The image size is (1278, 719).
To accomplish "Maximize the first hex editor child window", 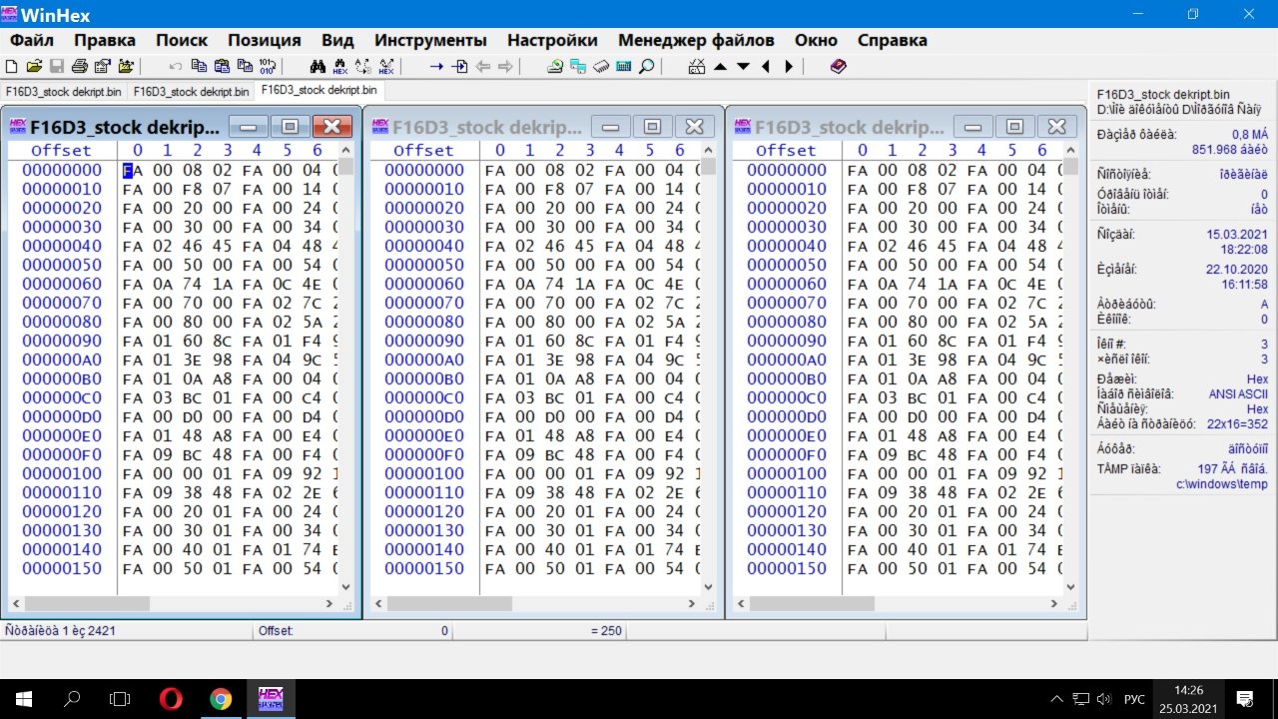I will [290, 126].
